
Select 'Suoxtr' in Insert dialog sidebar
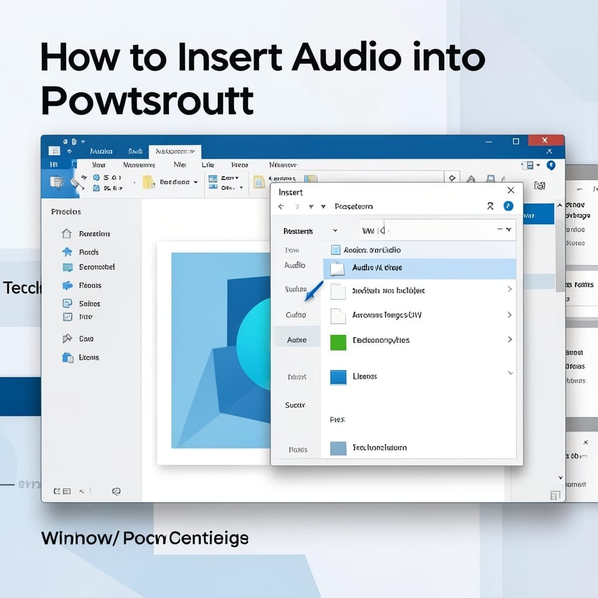coord(295,405)
